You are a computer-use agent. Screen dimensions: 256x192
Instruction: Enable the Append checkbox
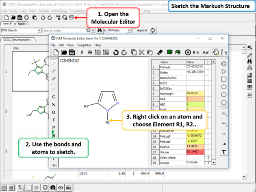134,30
